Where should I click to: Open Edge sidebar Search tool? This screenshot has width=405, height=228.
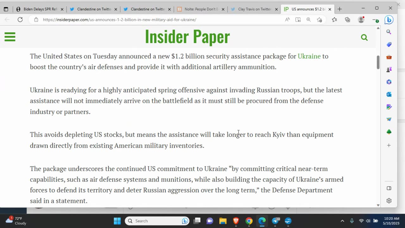pyautogui.click(x=389, y=32)
